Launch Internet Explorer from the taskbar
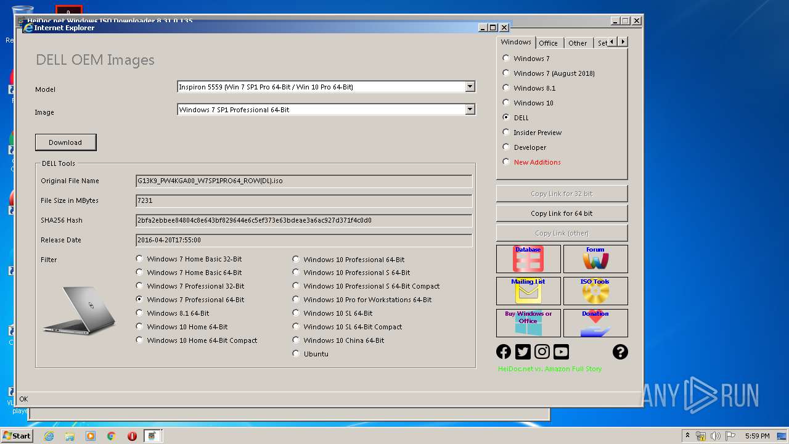The height and width of the screenshot is (444, 789). (49, 436)
